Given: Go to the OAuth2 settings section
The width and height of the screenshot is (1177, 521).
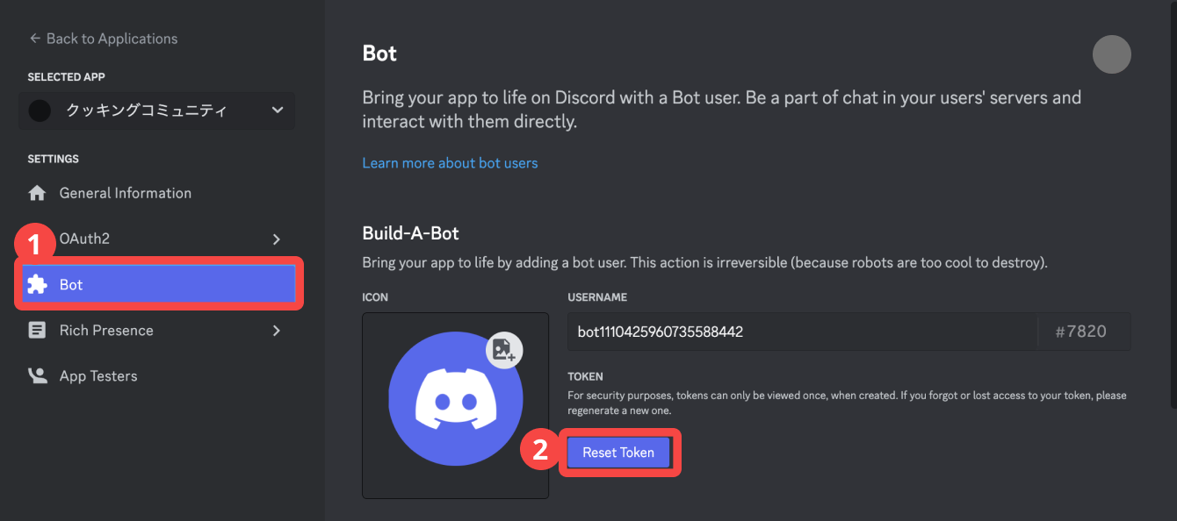Looking at the screenshot, I should coord(84,239).
